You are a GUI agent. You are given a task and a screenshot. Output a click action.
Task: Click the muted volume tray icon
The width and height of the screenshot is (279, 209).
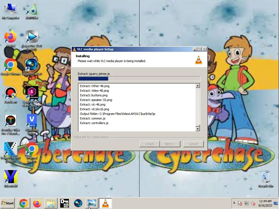coord(253,203)
